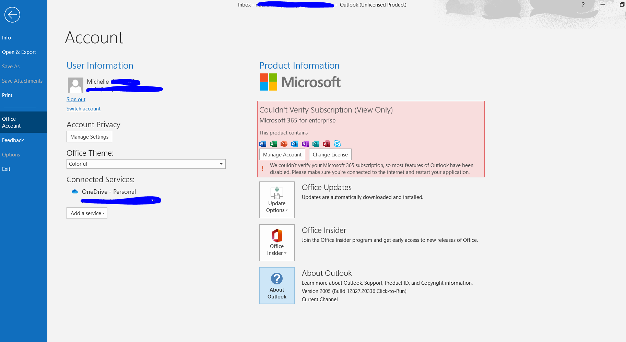Click the OneDrive - Personal service entry
The image size is (626, 342).
[109, 192]
